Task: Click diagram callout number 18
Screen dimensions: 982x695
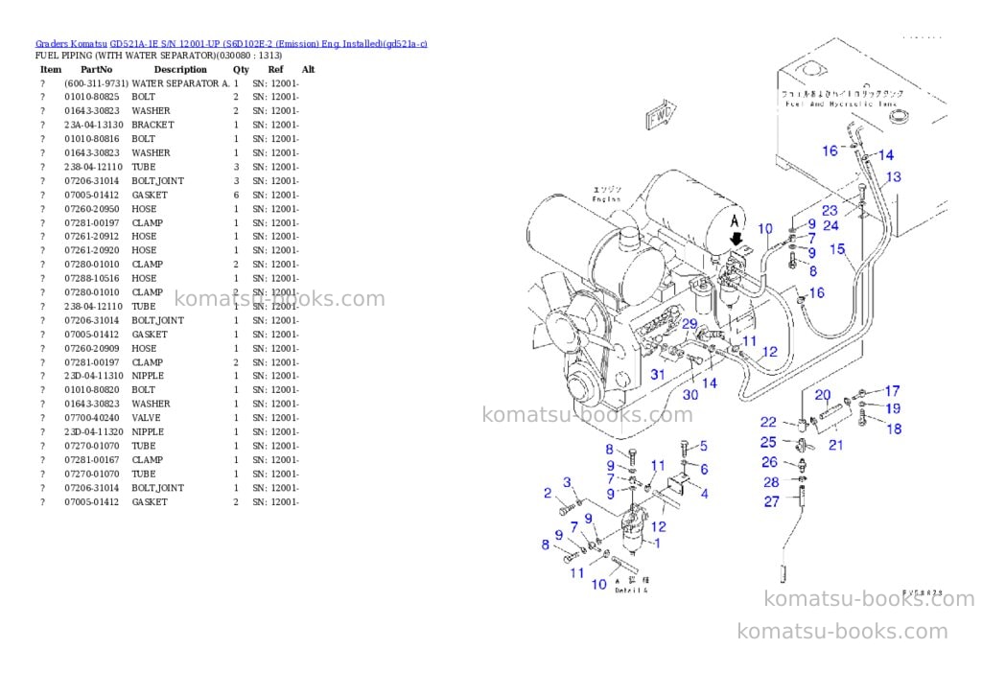Action: (895, 429)
